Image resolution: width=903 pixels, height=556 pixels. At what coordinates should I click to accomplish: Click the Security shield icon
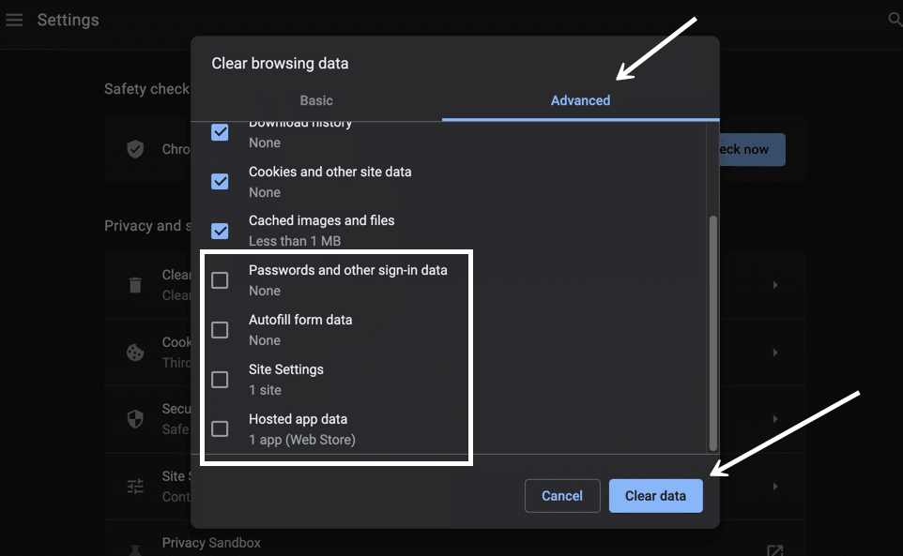134,420
